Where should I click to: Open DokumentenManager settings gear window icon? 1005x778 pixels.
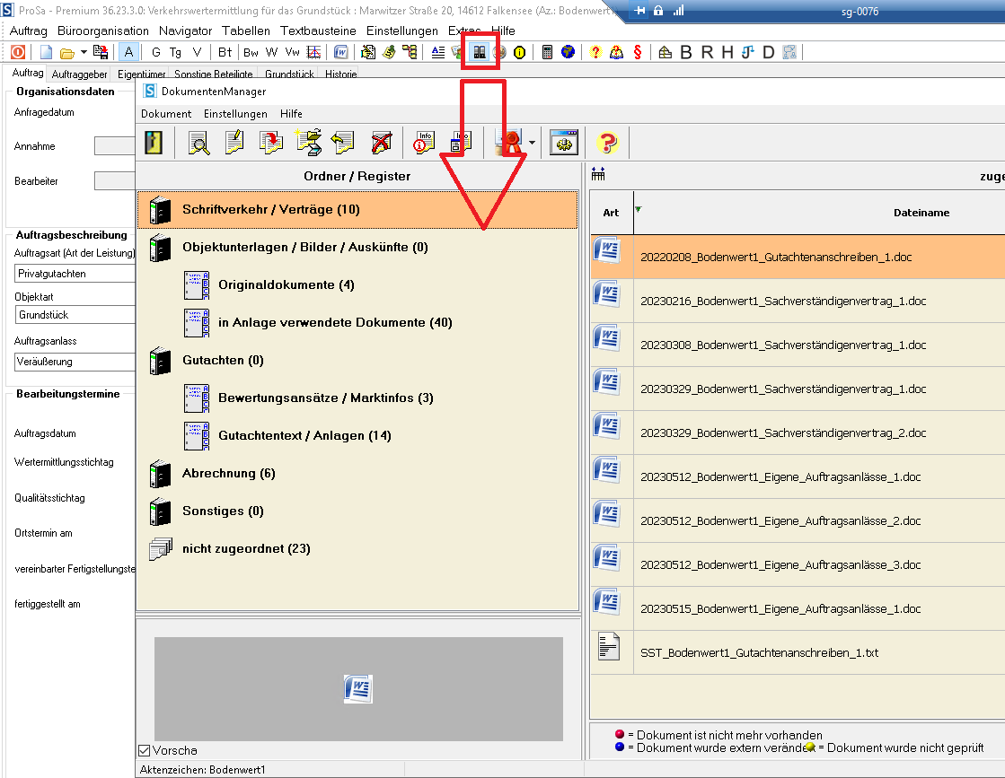[x=564, y=142]
